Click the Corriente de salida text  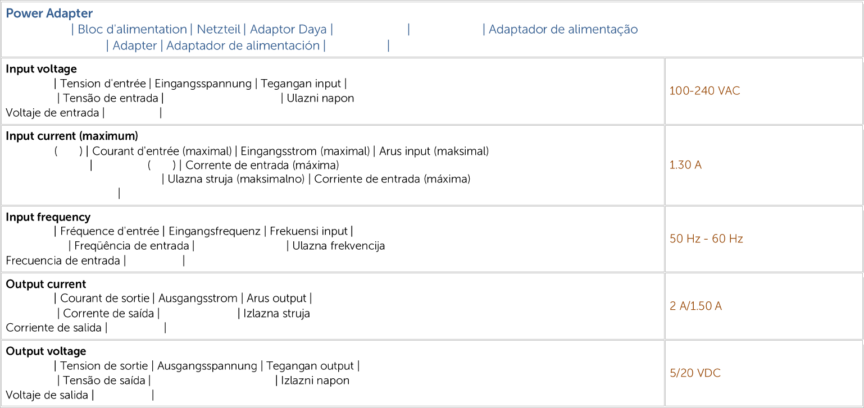[53, 328]
